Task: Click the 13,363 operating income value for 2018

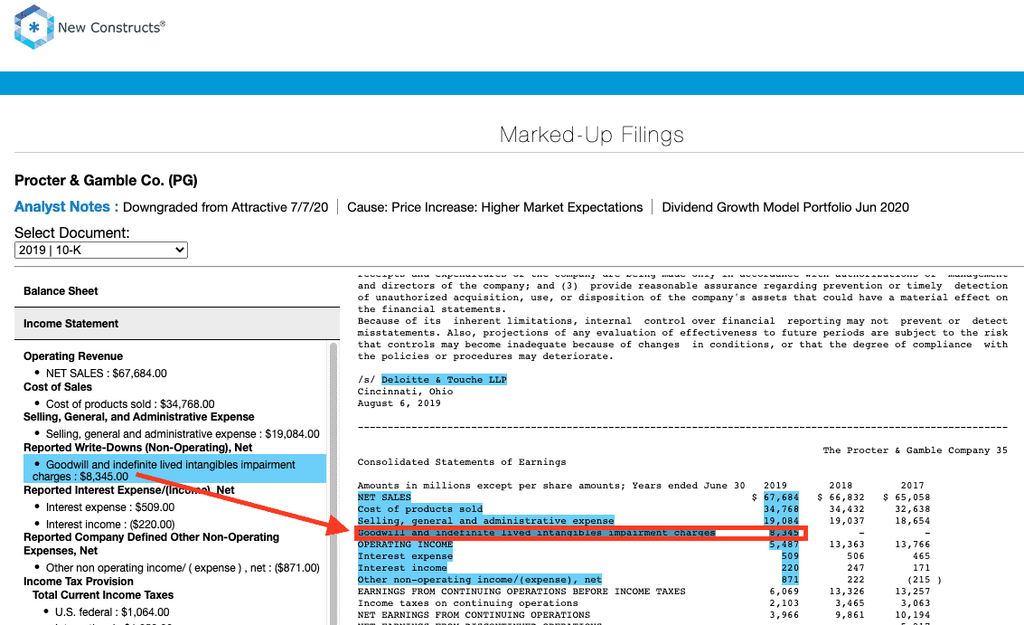Action: (x=847, y=545)
